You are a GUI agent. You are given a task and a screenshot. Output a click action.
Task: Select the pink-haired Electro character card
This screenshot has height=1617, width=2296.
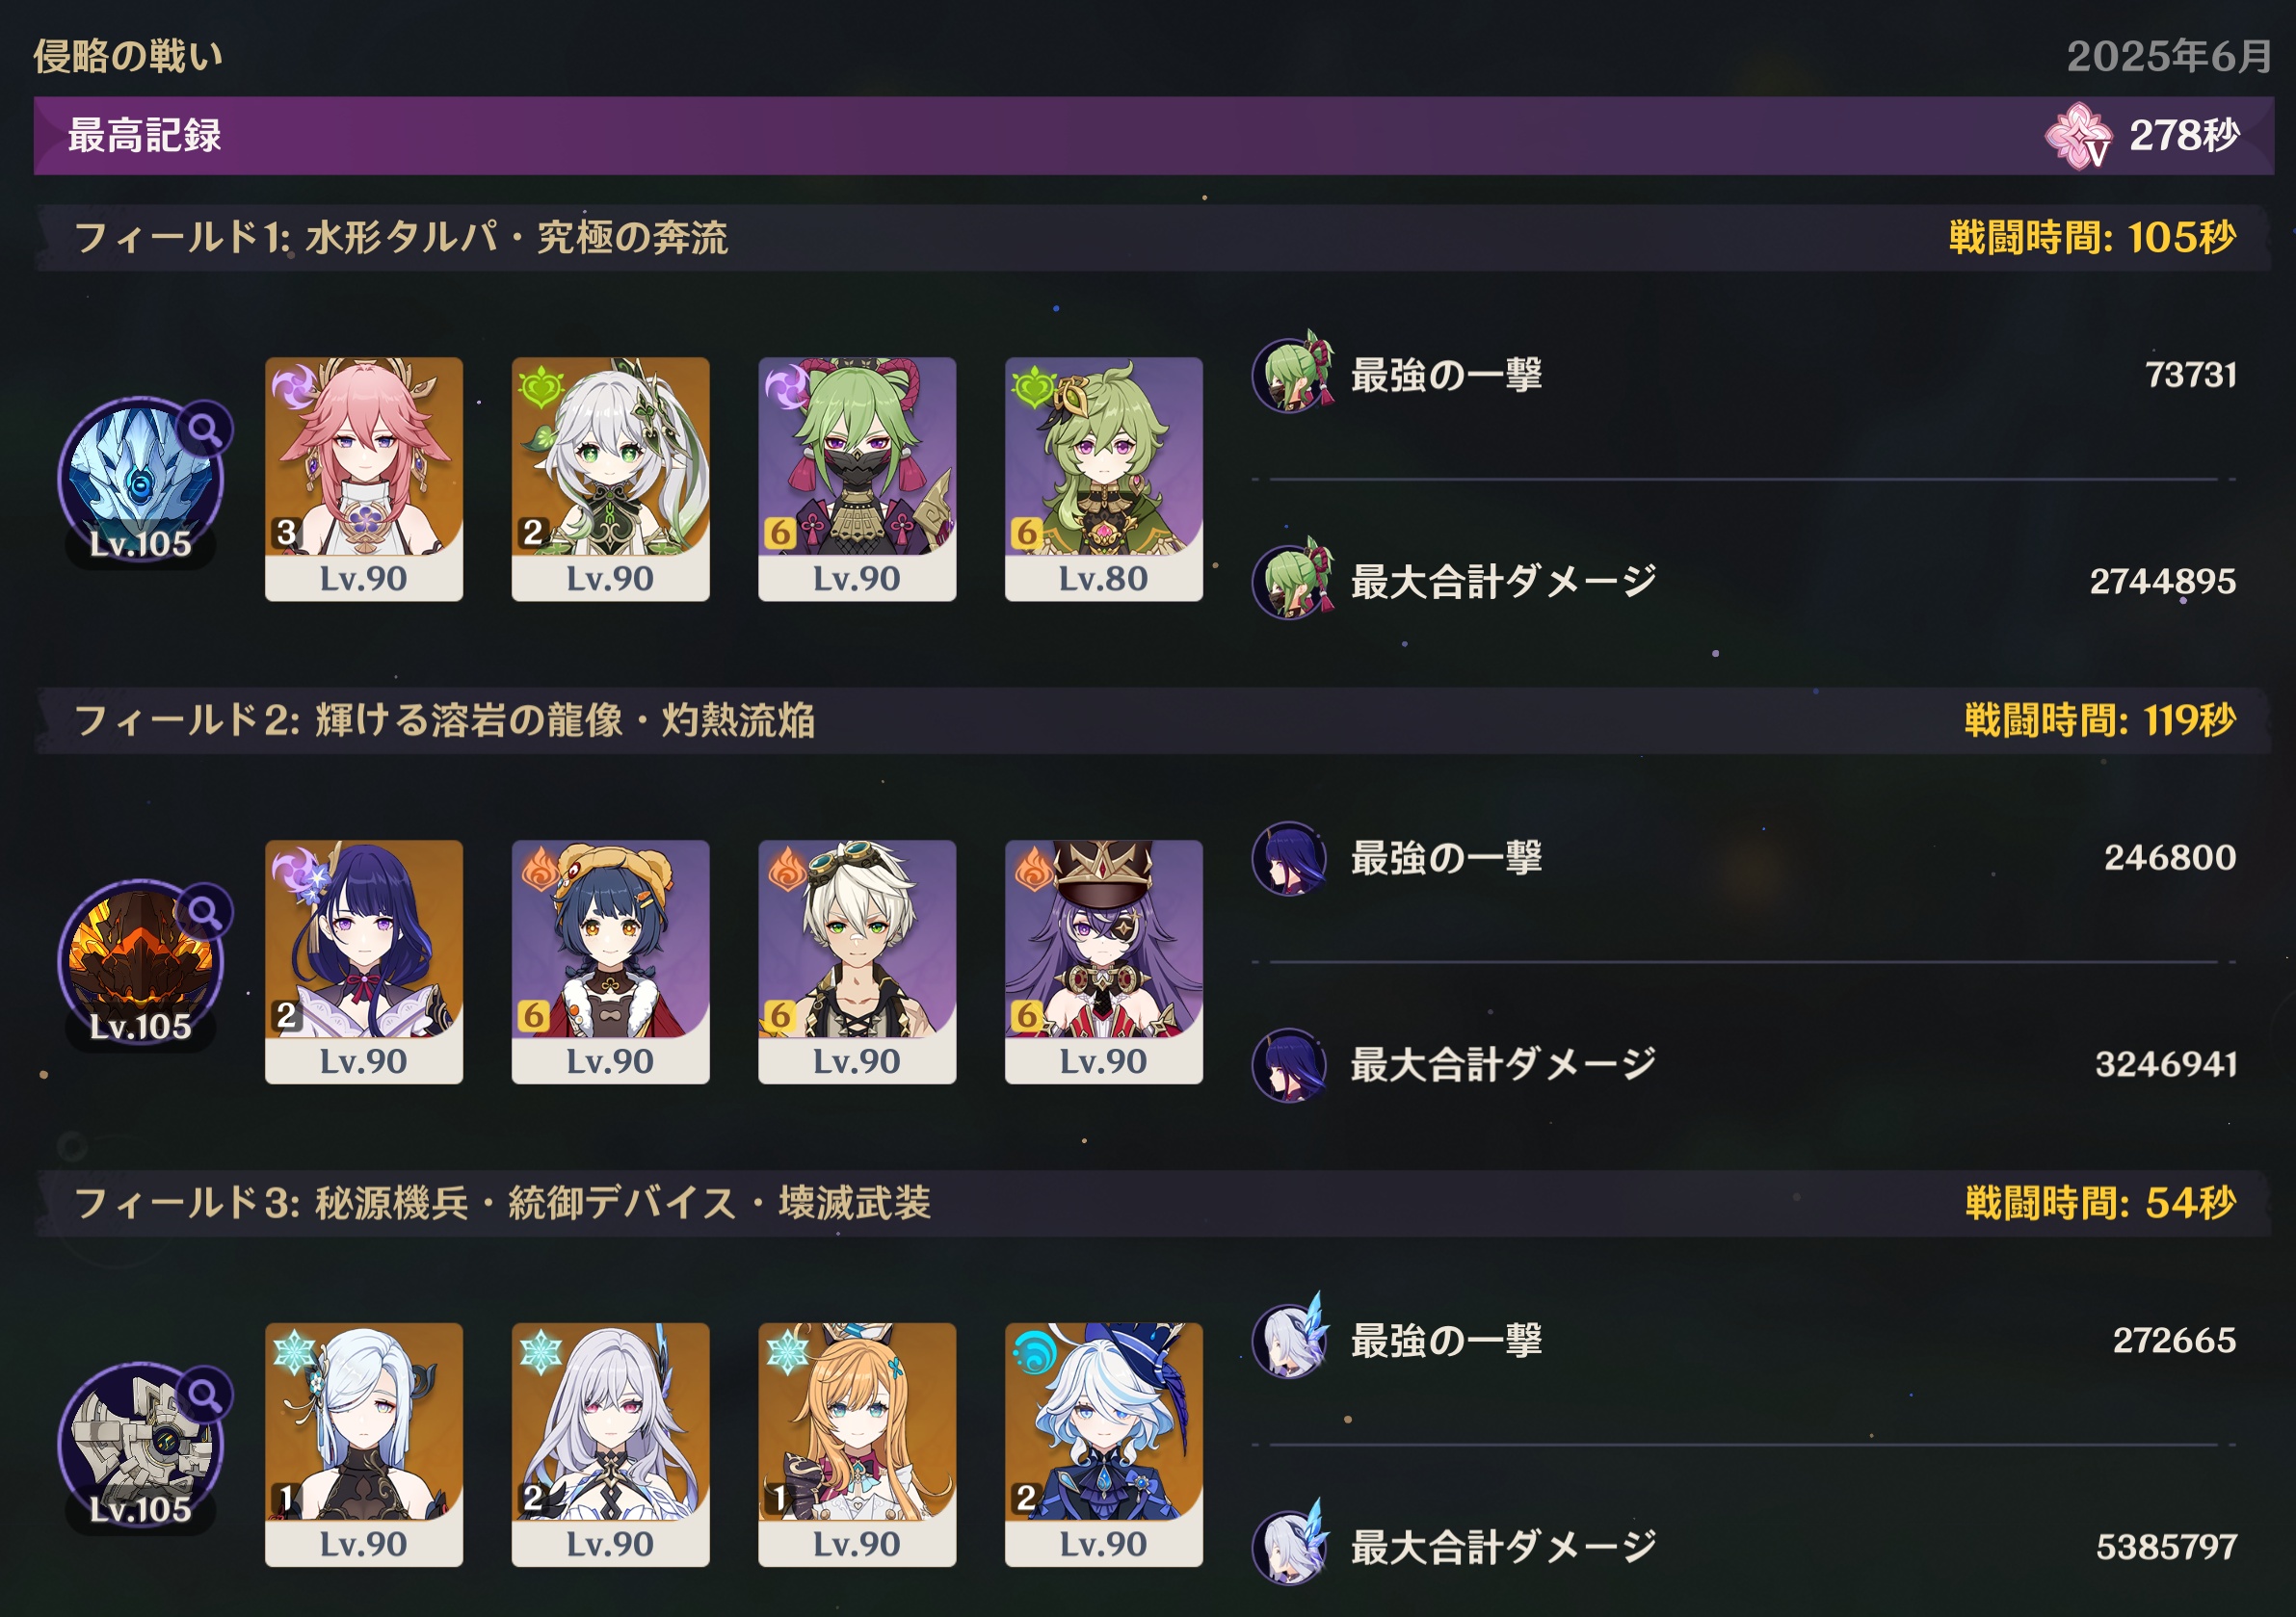coord(363,479)
